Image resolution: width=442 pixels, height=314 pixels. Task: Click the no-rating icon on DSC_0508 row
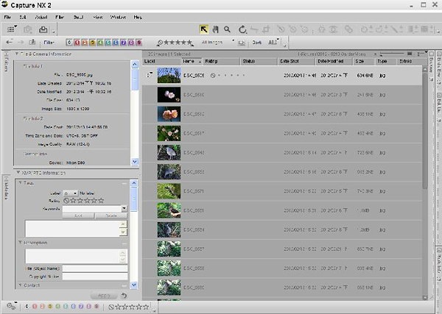coord(213,76)
